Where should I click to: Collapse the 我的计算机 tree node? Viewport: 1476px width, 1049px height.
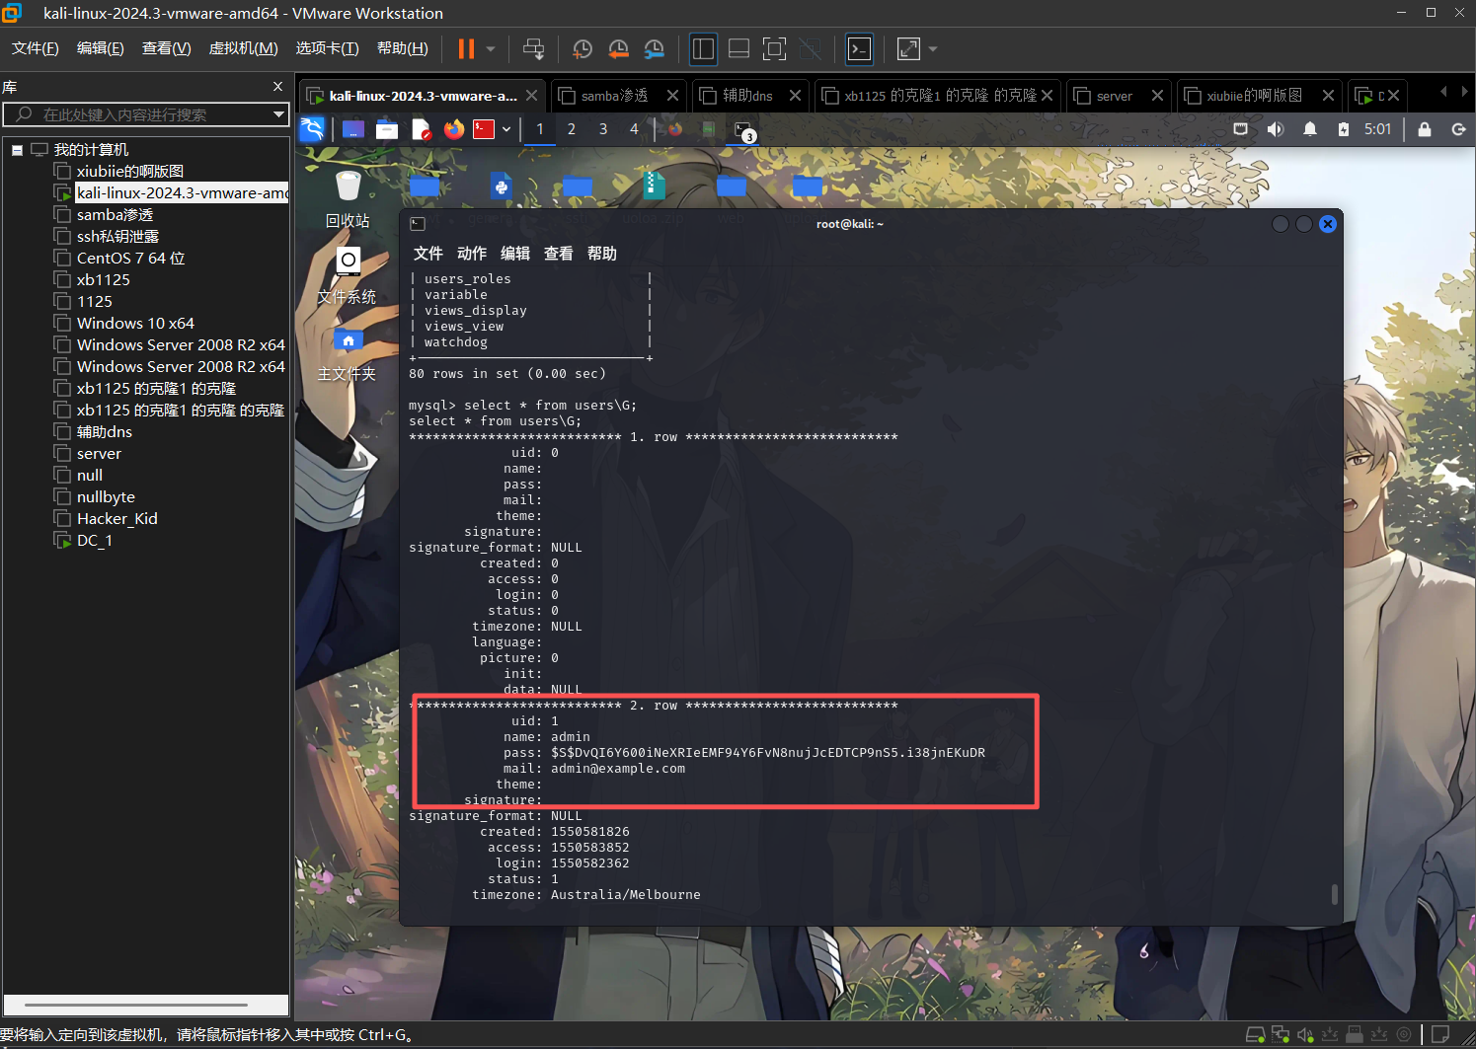[17, 150]
